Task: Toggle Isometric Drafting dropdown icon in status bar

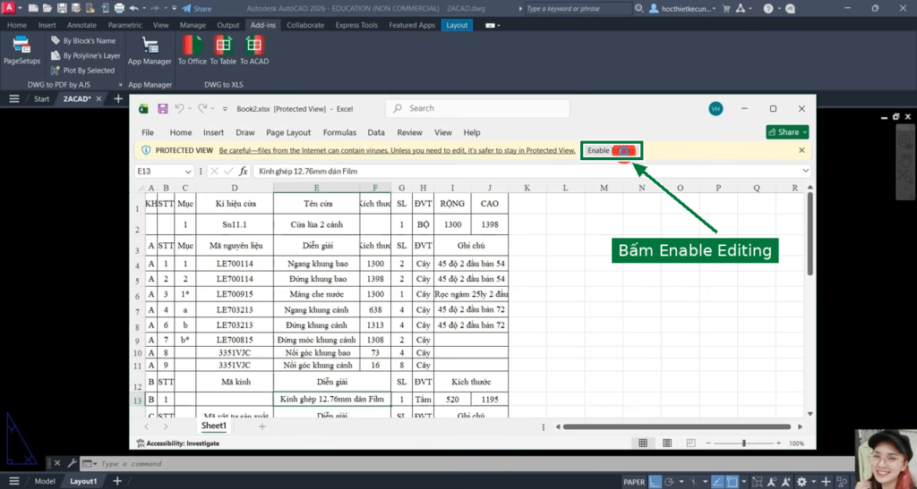Action: pos(694,482)
